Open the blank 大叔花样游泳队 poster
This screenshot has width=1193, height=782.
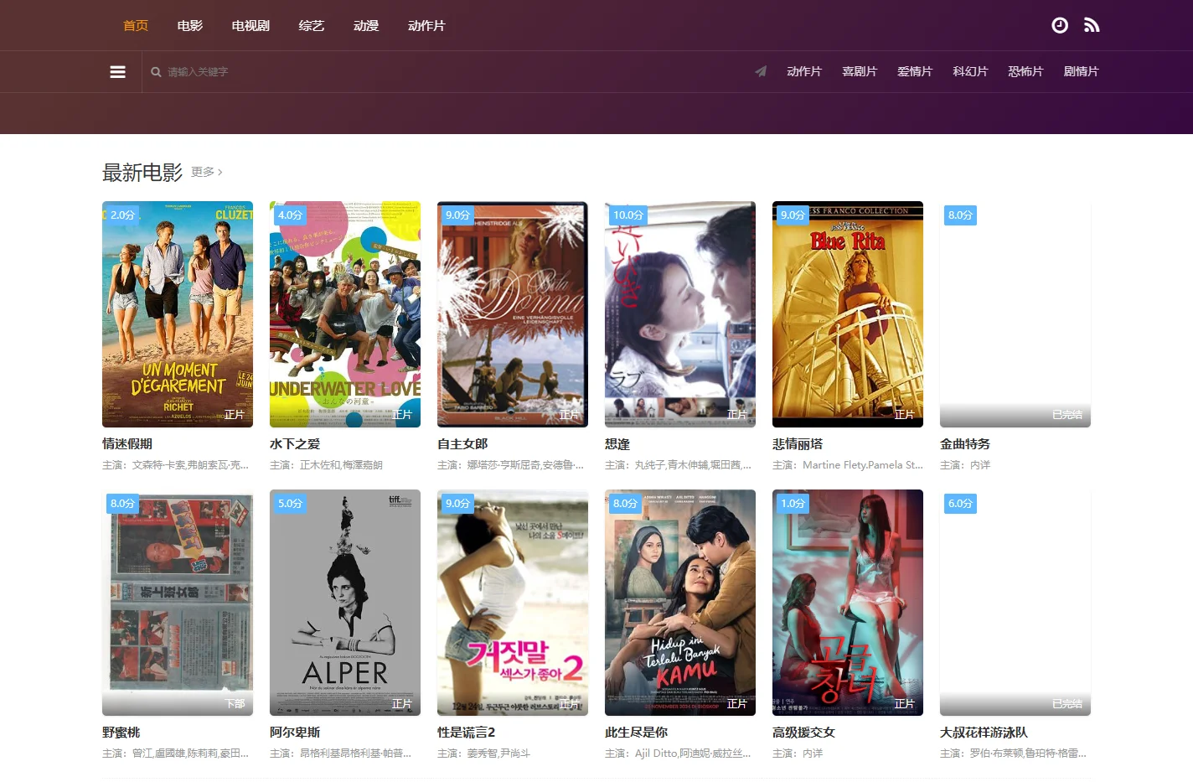click(x=1015, y=603)
